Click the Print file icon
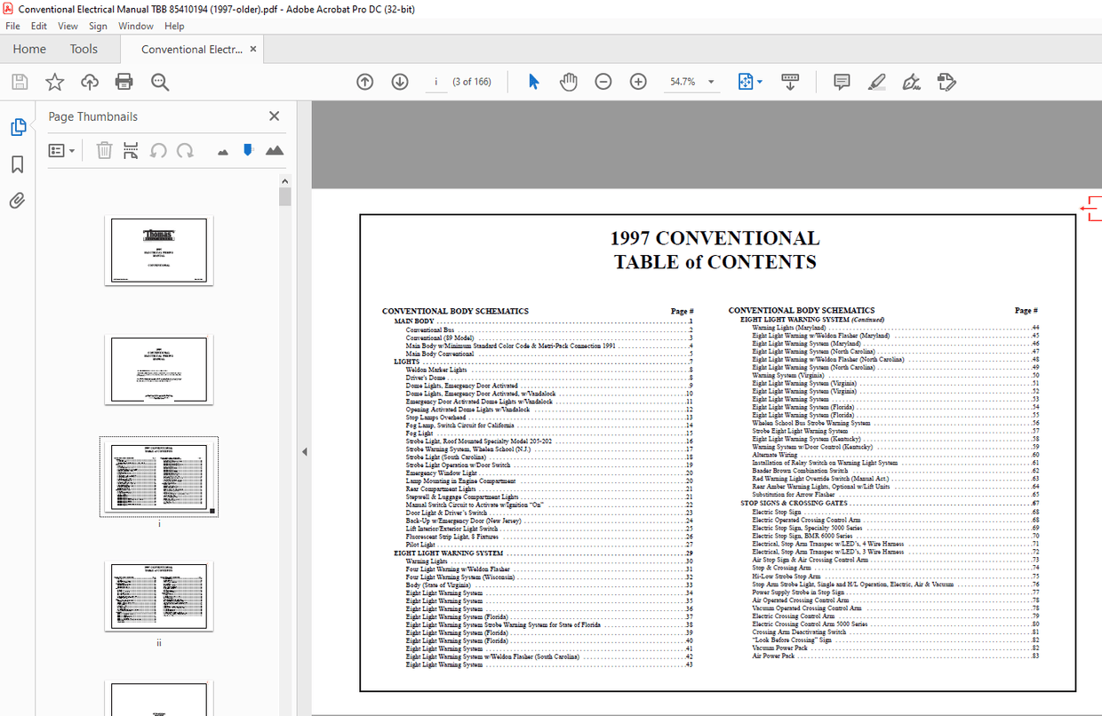This screenshot has width=1102, height=716. coord(124,82)
